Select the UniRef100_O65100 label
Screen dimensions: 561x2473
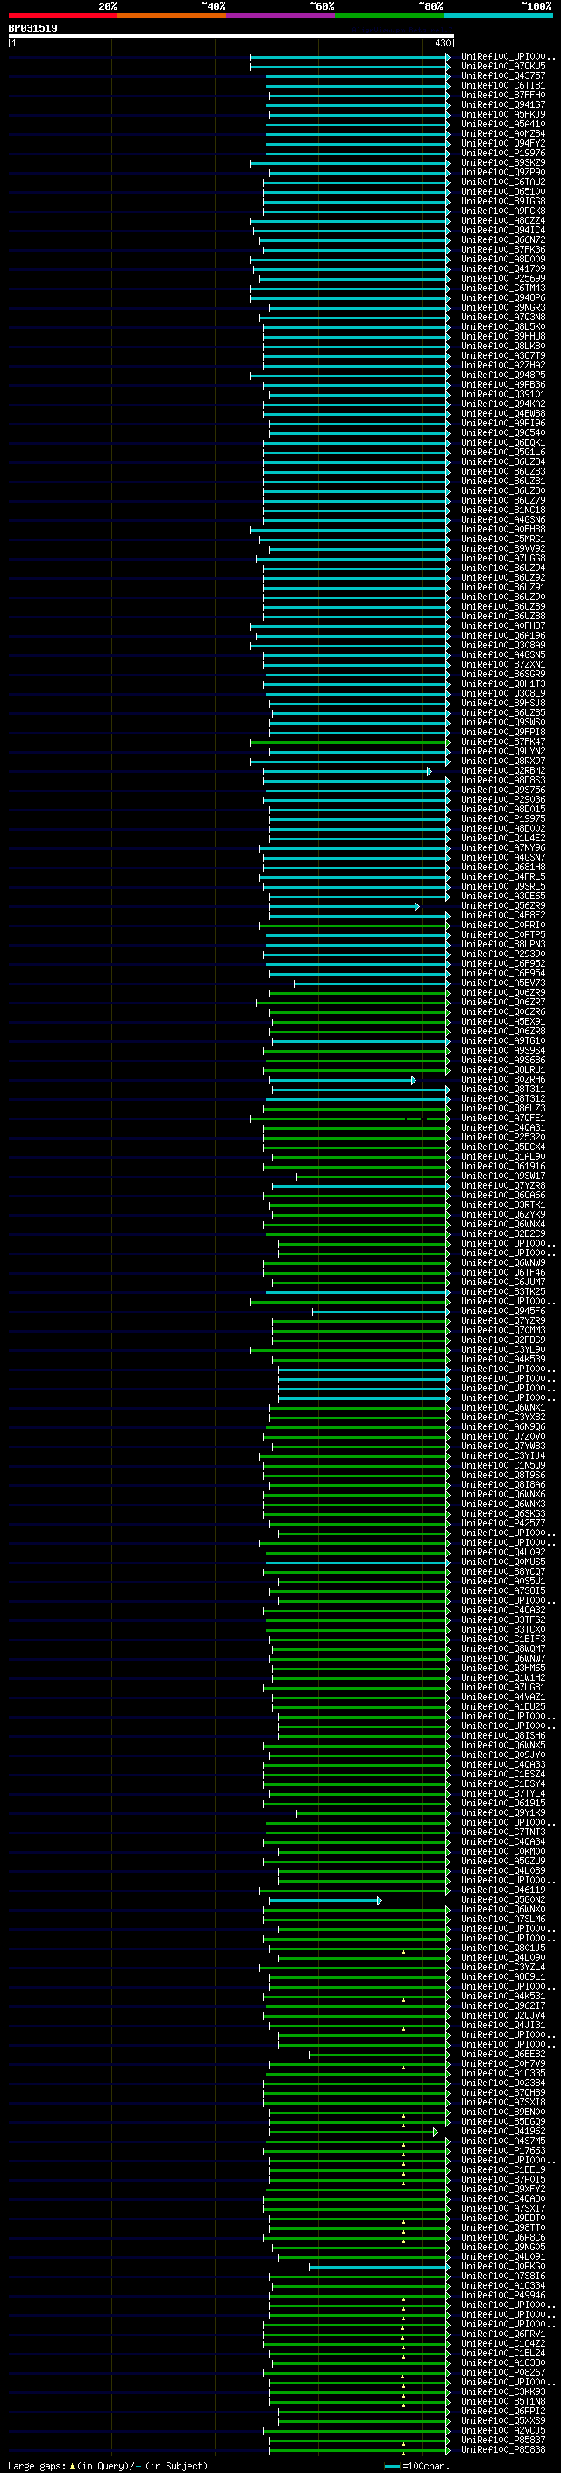(502, 191)
